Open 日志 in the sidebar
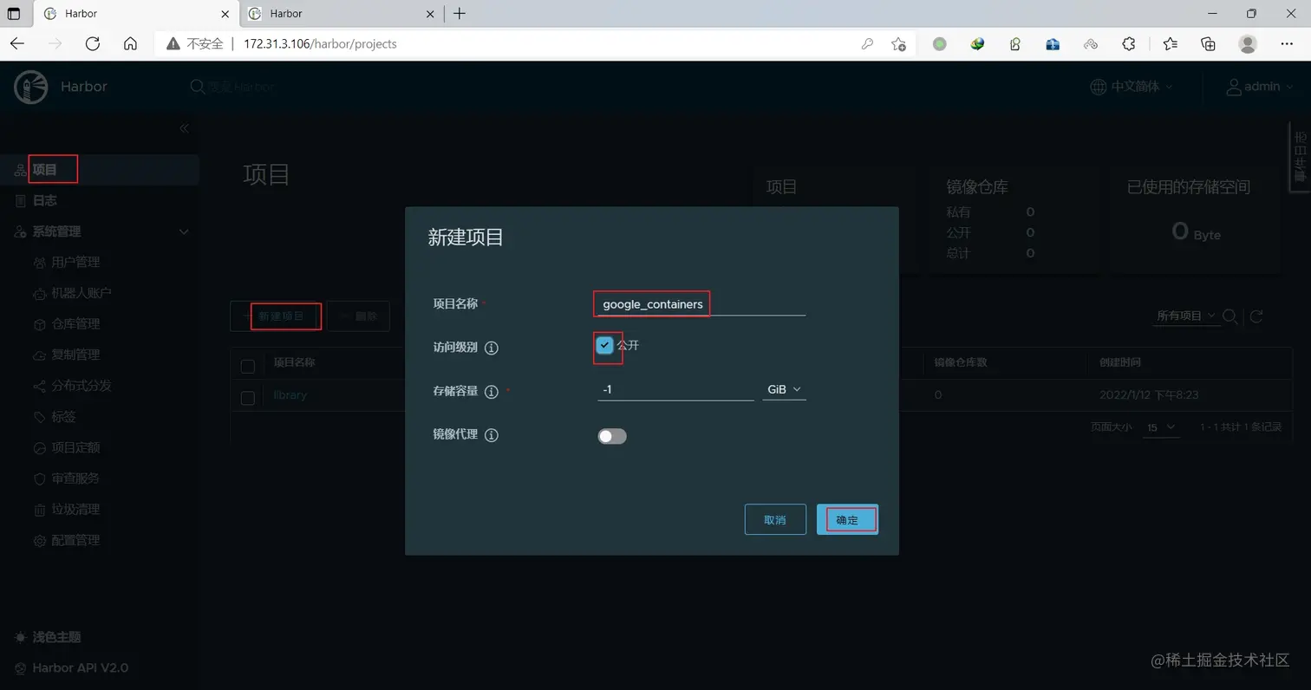 tap(44, 201)
